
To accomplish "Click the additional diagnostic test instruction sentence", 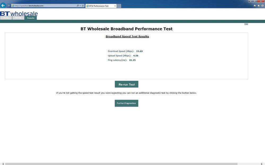I will coord(127,93).
